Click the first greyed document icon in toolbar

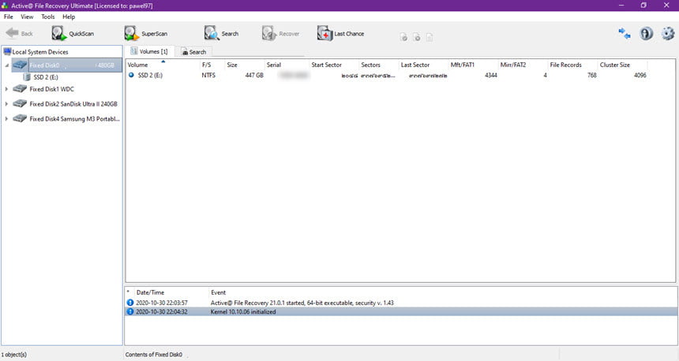(403, 37)
